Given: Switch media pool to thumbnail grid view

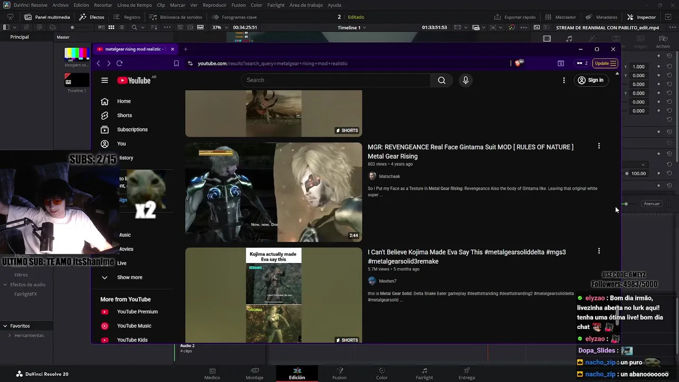Looking at the screenshot, I should (111, 27).
